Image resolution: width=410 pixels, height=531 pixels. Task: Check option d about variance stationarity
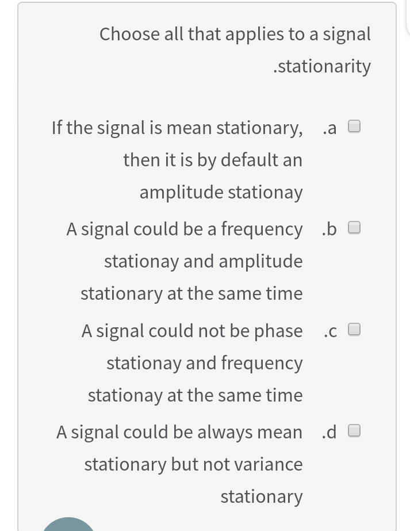click(x=355, y=430)
